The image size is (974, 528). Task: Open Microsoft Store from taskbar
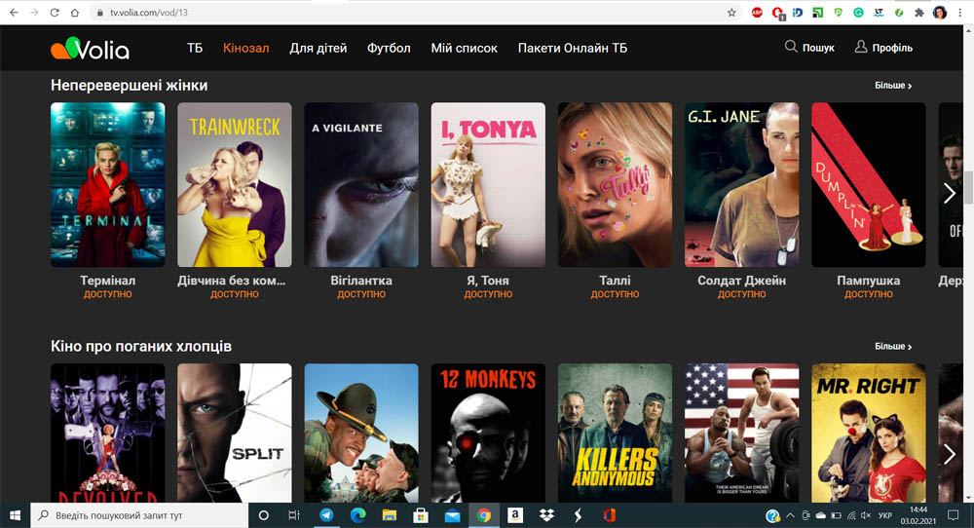421,515
